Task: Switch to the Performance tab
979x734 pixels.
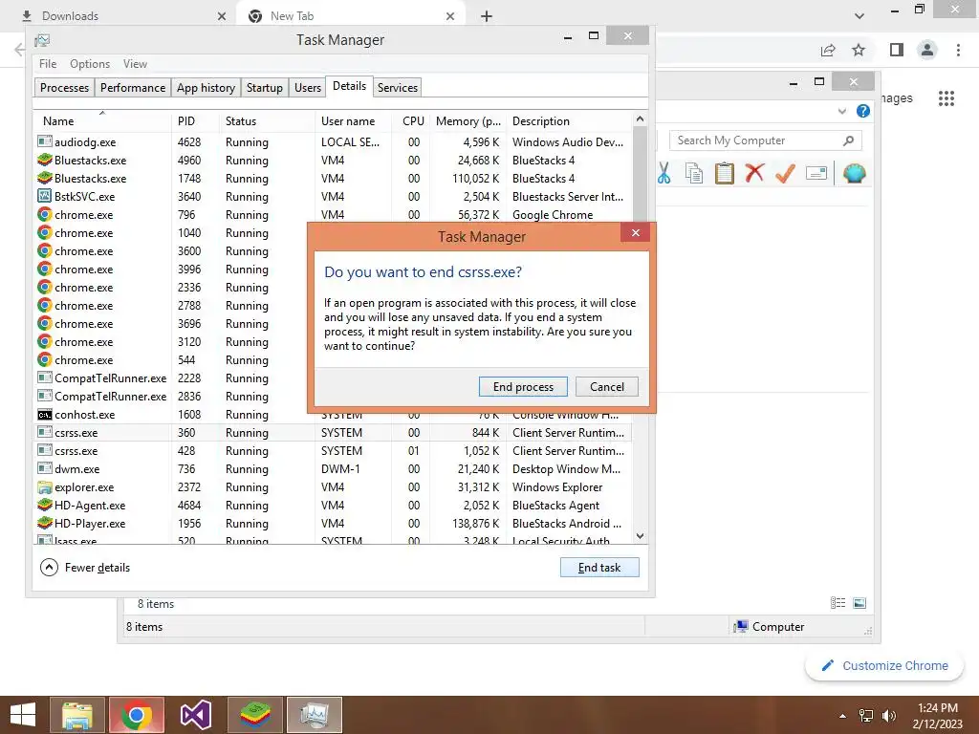Action: pos(133,87)
